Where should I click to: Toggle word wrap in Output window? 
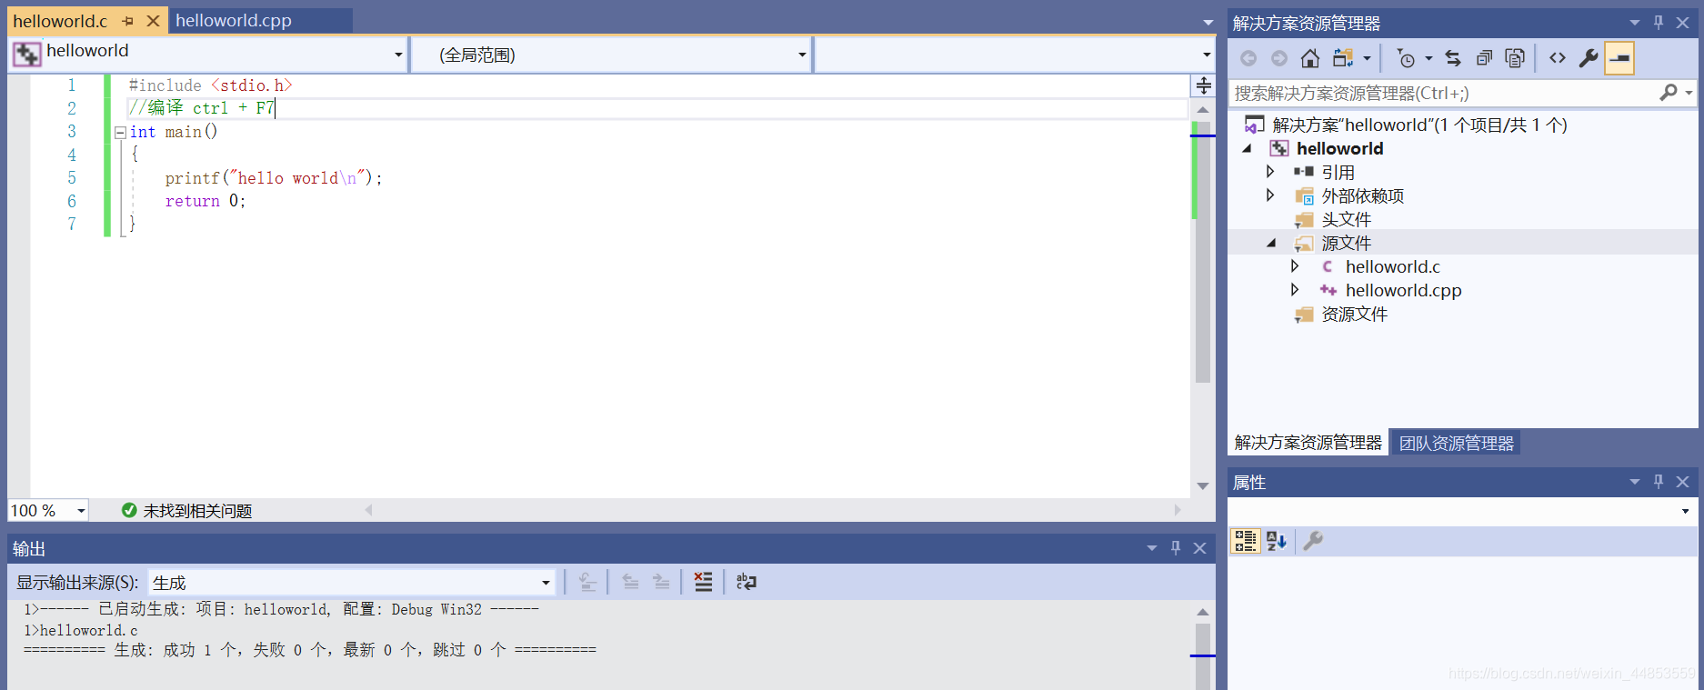coord(746,582)
